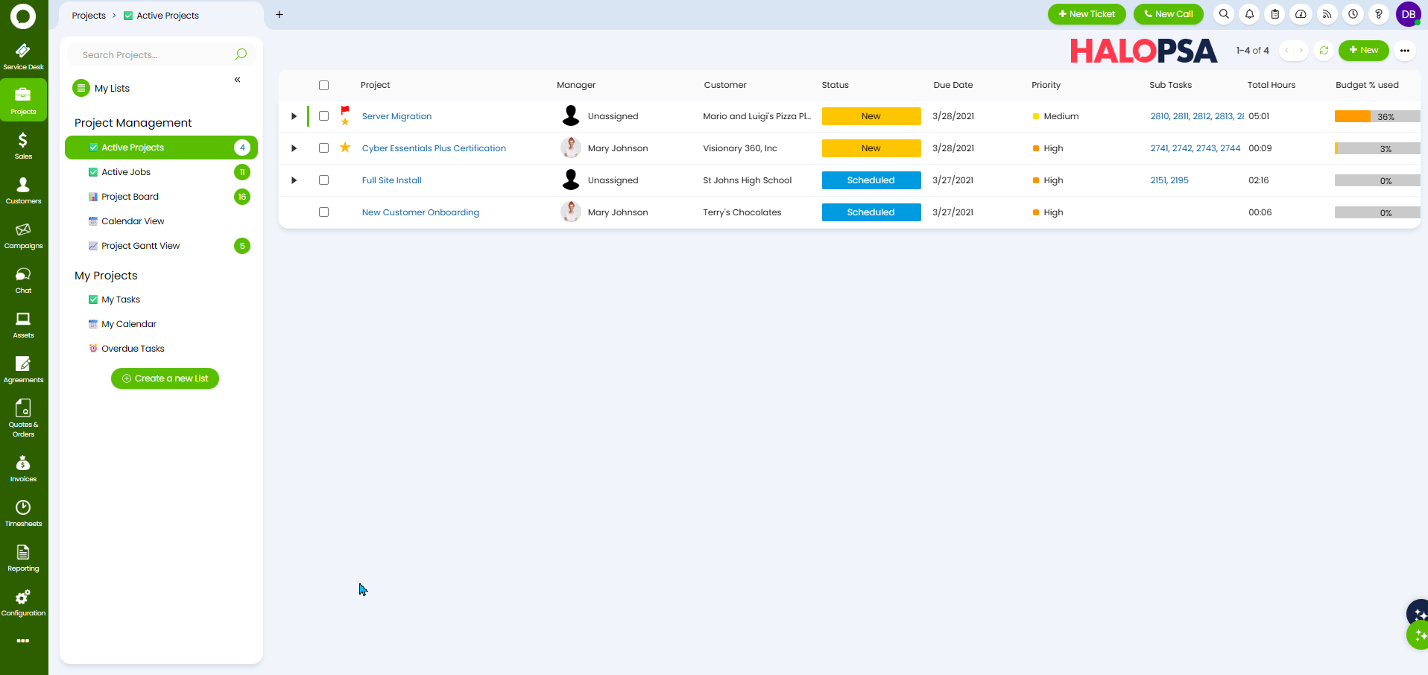Expand the Server Migration row
Image resolution: width=1428 pixels, height=675 pixels.
tap(294, 116)
